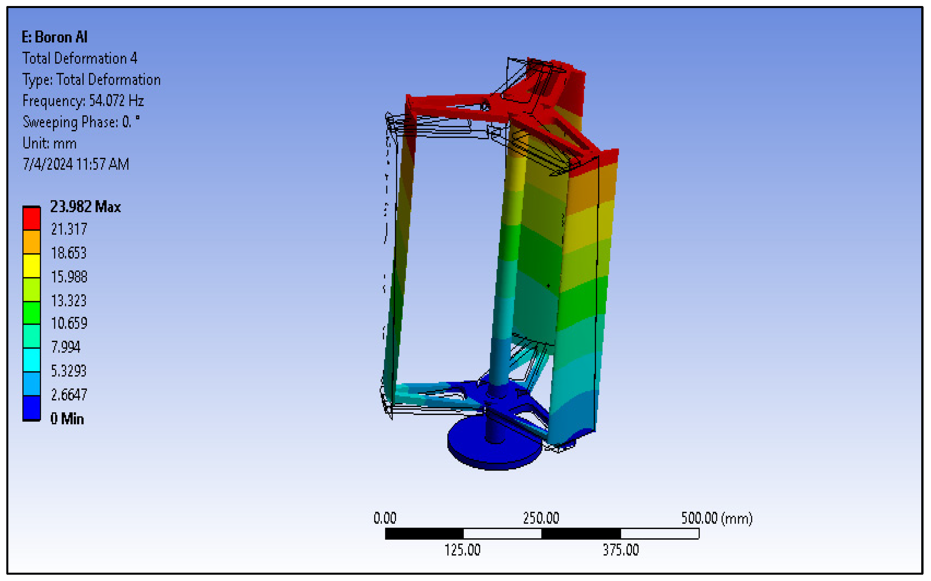The width and height of the screenshot is (931, 581).
Task: Click the Frequency 54.072 Hz text
Action: point(83,101)
